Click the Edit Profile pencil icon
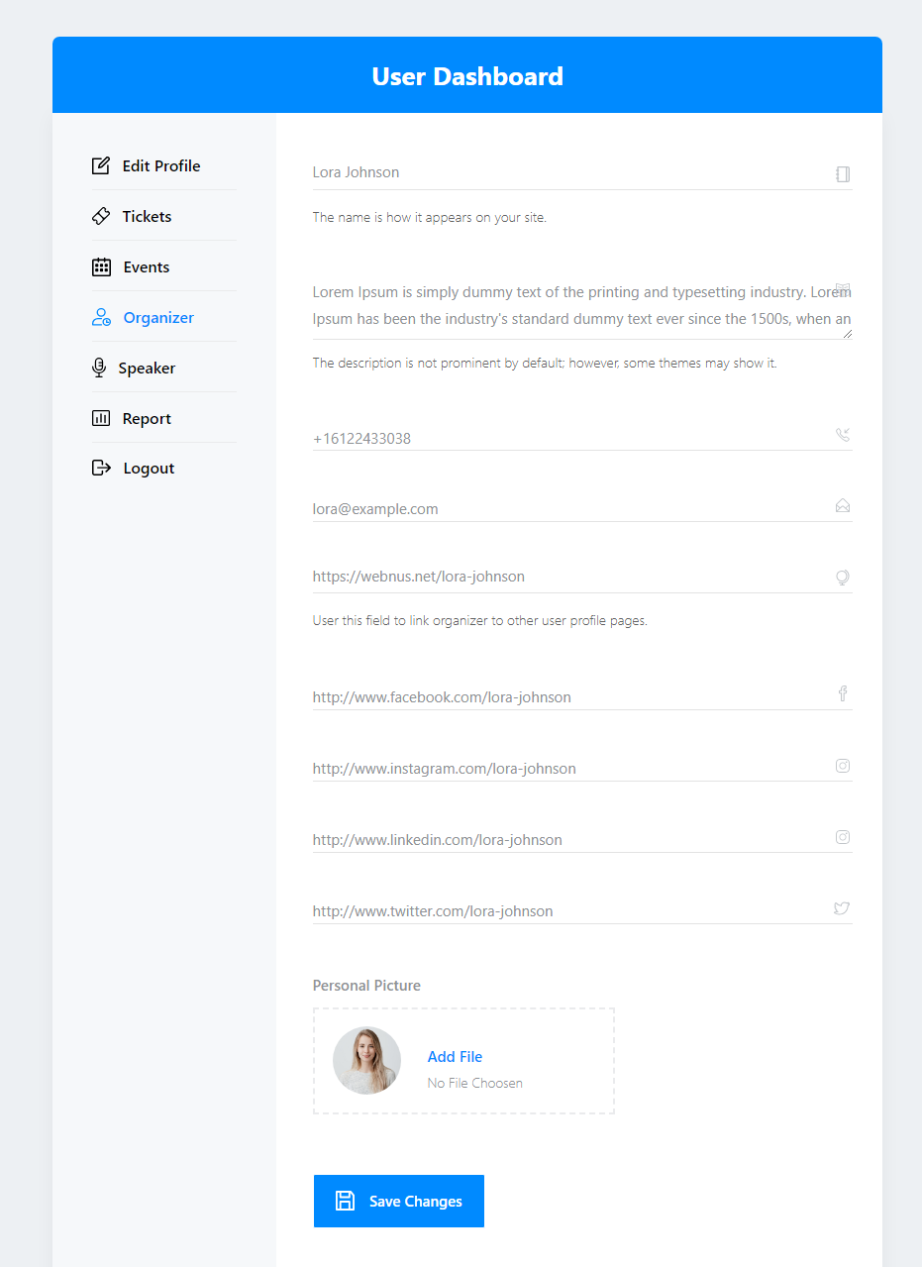Viewport: 922px width, 1267px height. point(101,165)
